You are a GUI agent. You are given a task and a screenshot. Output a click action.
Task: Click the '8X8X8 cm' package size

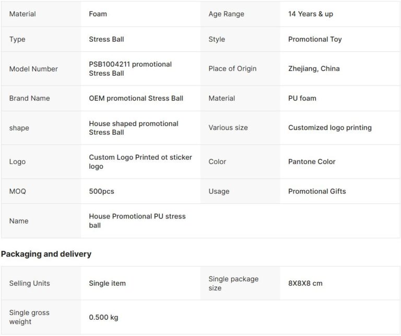[x=305, y=283]
